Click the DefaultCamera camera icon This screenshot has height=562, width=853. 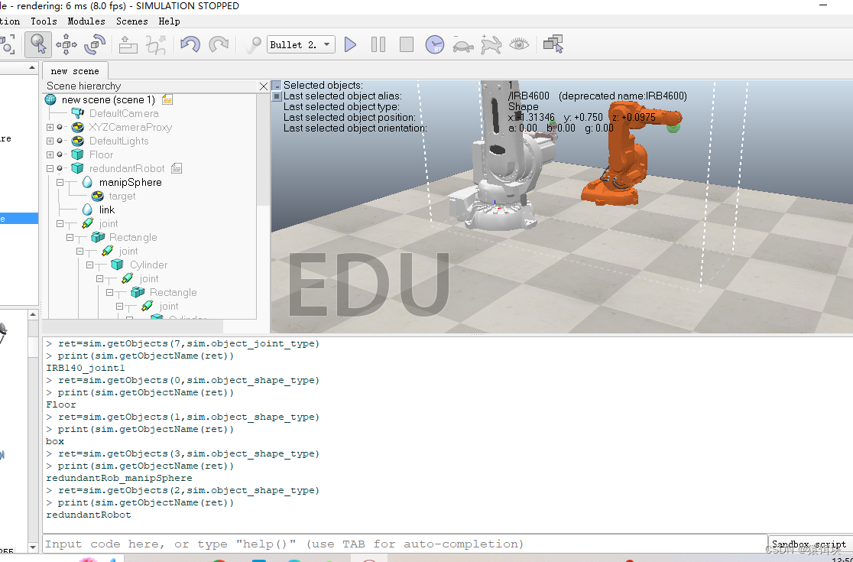pos(78,113)
